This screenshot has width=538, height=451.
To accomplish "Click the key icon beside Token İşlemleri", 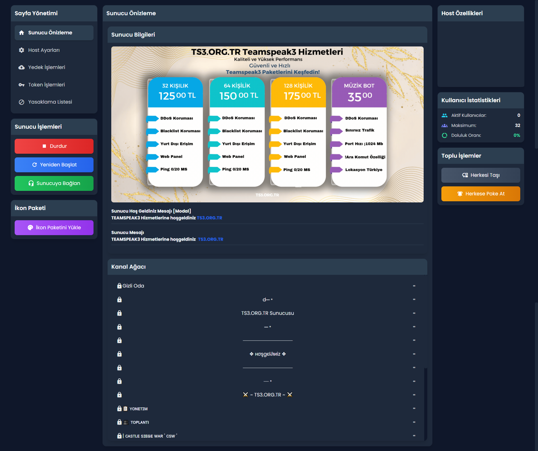I will (21, 85).
